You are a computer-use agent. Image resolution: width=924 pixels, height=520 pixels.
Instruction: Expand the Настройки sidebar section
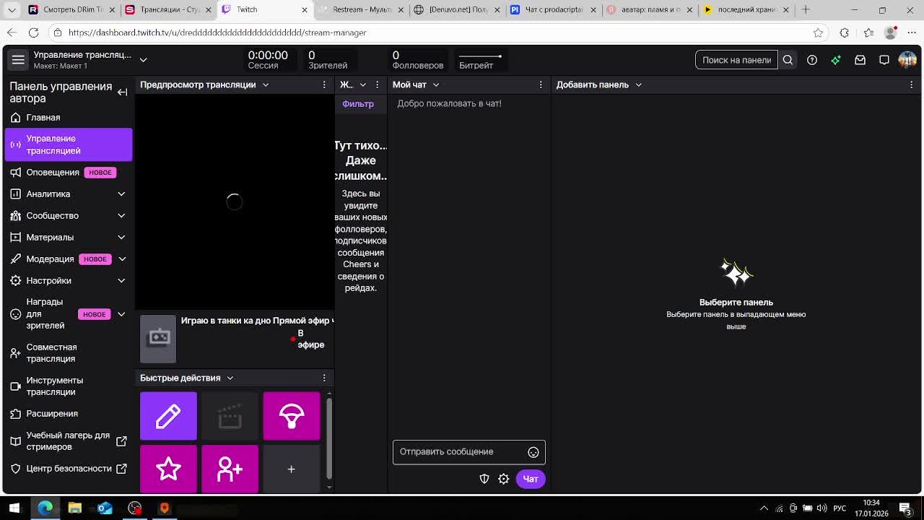point(121,280)
